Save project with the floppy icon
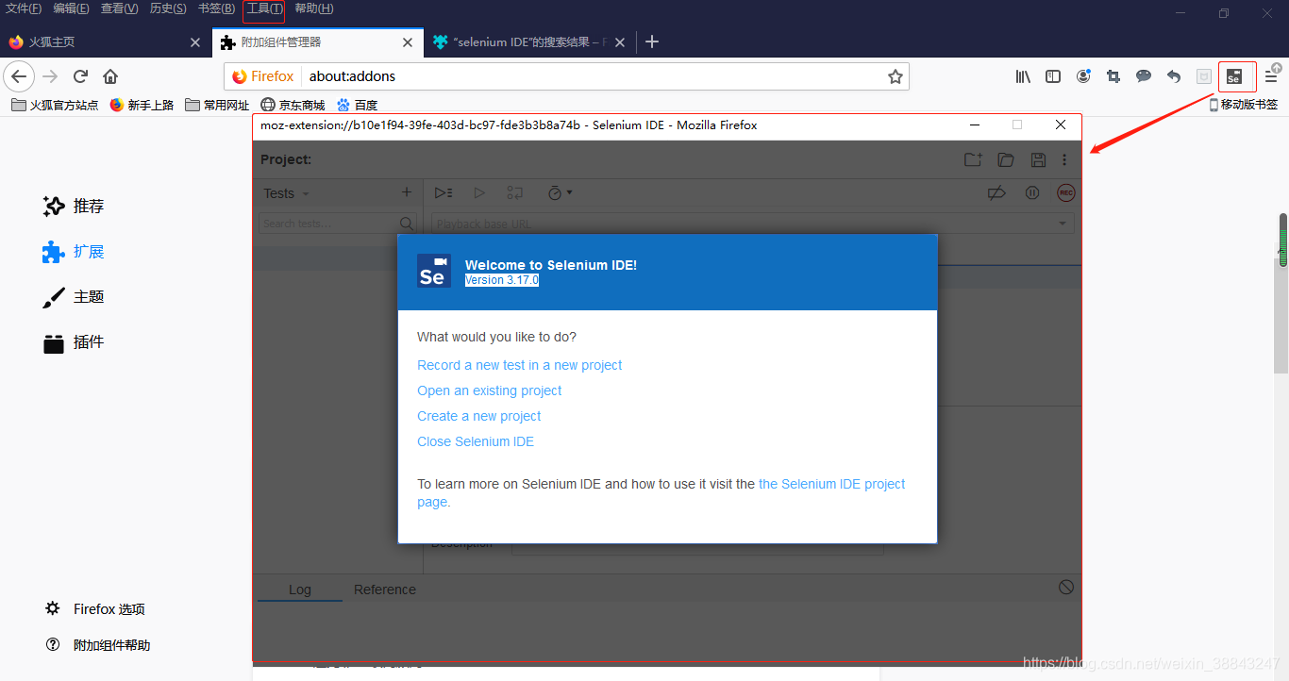The image size is (1289, 681). (1038, 159)
